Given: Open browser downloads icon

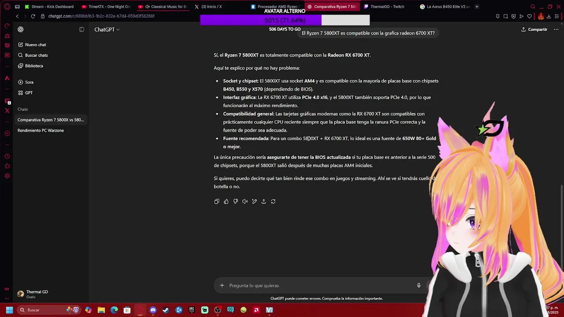Looking at the screenshot, I should (x=549, y=16).
